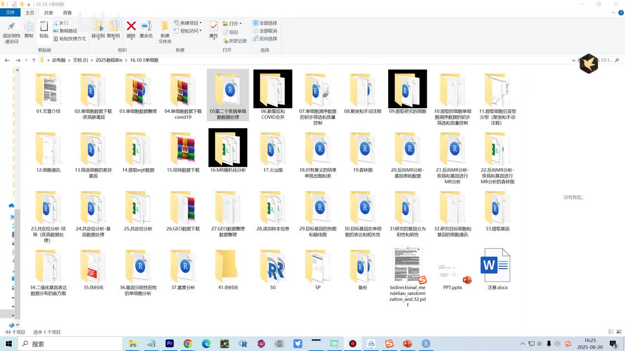Image resolution: width=625 pixels, height=351 pixels.
Task: Click the 固定到快速访问 pin icon
Action: pos(11,26)
